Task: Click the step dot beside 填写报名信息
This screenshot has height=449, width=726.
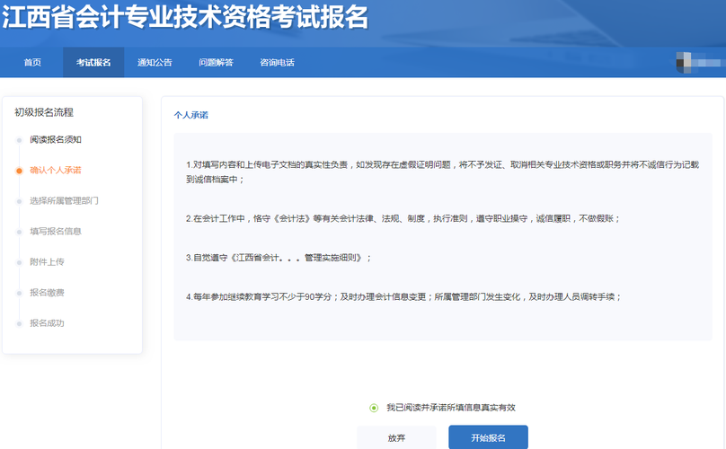Action: pos(17,232)
